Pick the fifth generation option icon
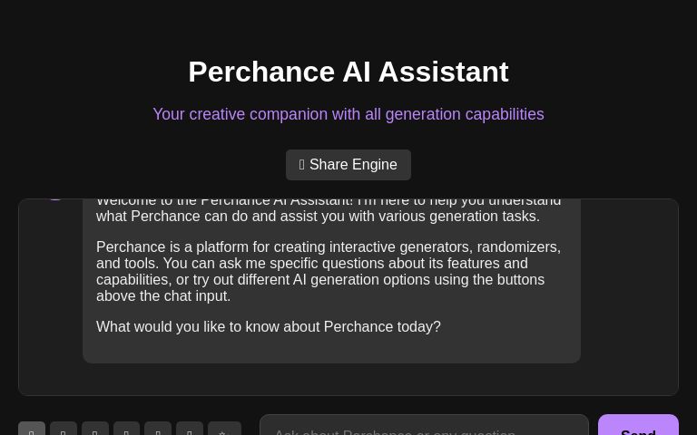Viewport: 697px width, 435px height. pos(158,429)
